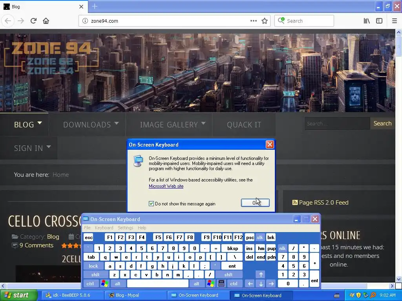Screen dimensions: 402x301
Task: Focus the website search input field
Action: pyautogui.click(x=337, y=123)
